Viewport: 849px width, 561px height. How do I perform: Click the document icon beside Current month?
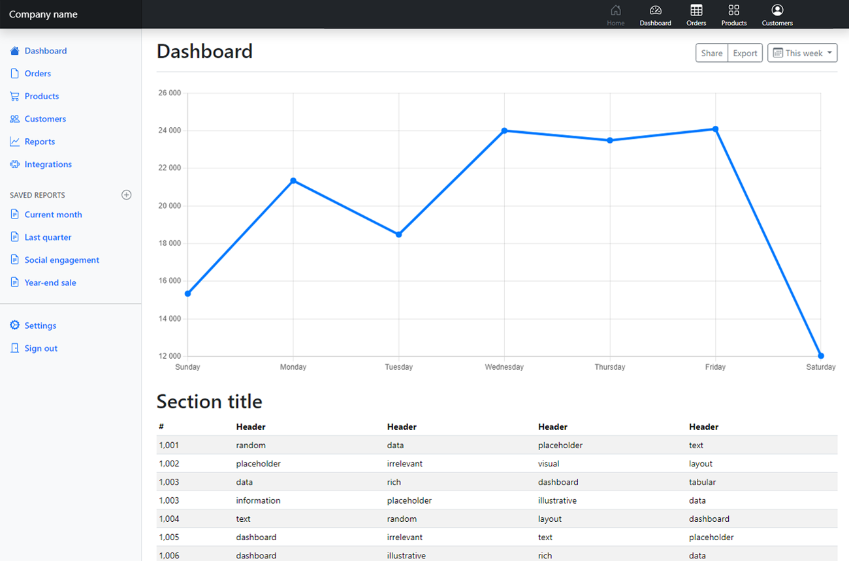[15, 214]
